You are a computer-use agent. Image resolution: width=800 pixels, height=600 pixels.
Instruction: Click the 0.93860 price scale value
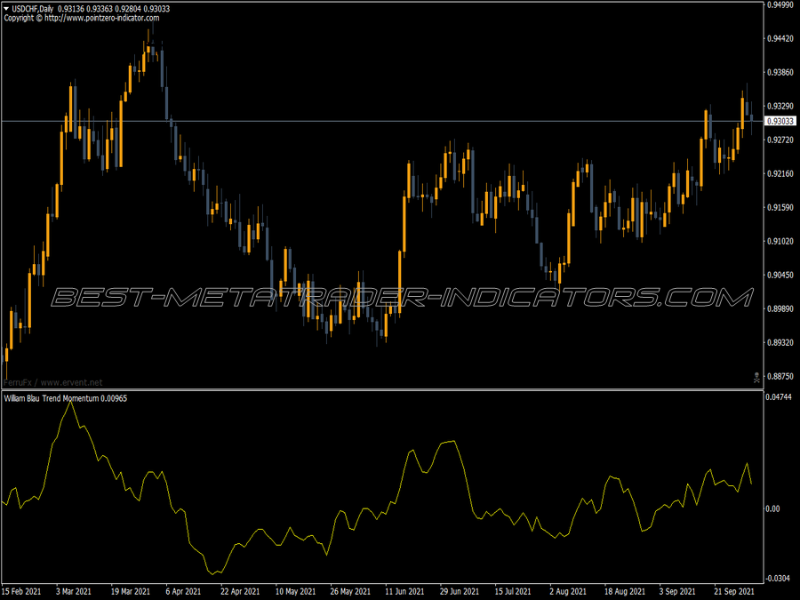(780, 73)
